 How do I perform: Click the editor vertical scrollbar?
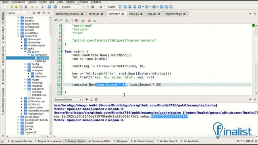[x=256, y=59]
